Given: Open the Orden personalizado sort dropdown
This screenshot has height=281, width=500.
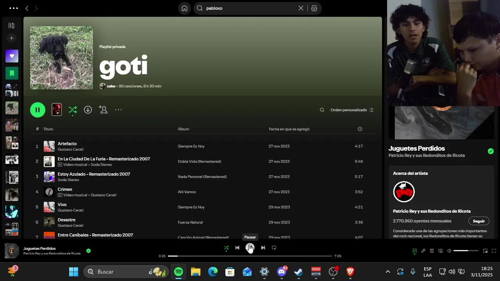Looking at the screenshot, I should click(352, 110).
